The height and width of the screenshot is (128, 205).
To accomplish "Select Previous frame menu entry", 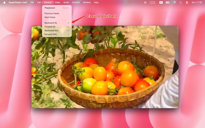I will tap(57, 13).
